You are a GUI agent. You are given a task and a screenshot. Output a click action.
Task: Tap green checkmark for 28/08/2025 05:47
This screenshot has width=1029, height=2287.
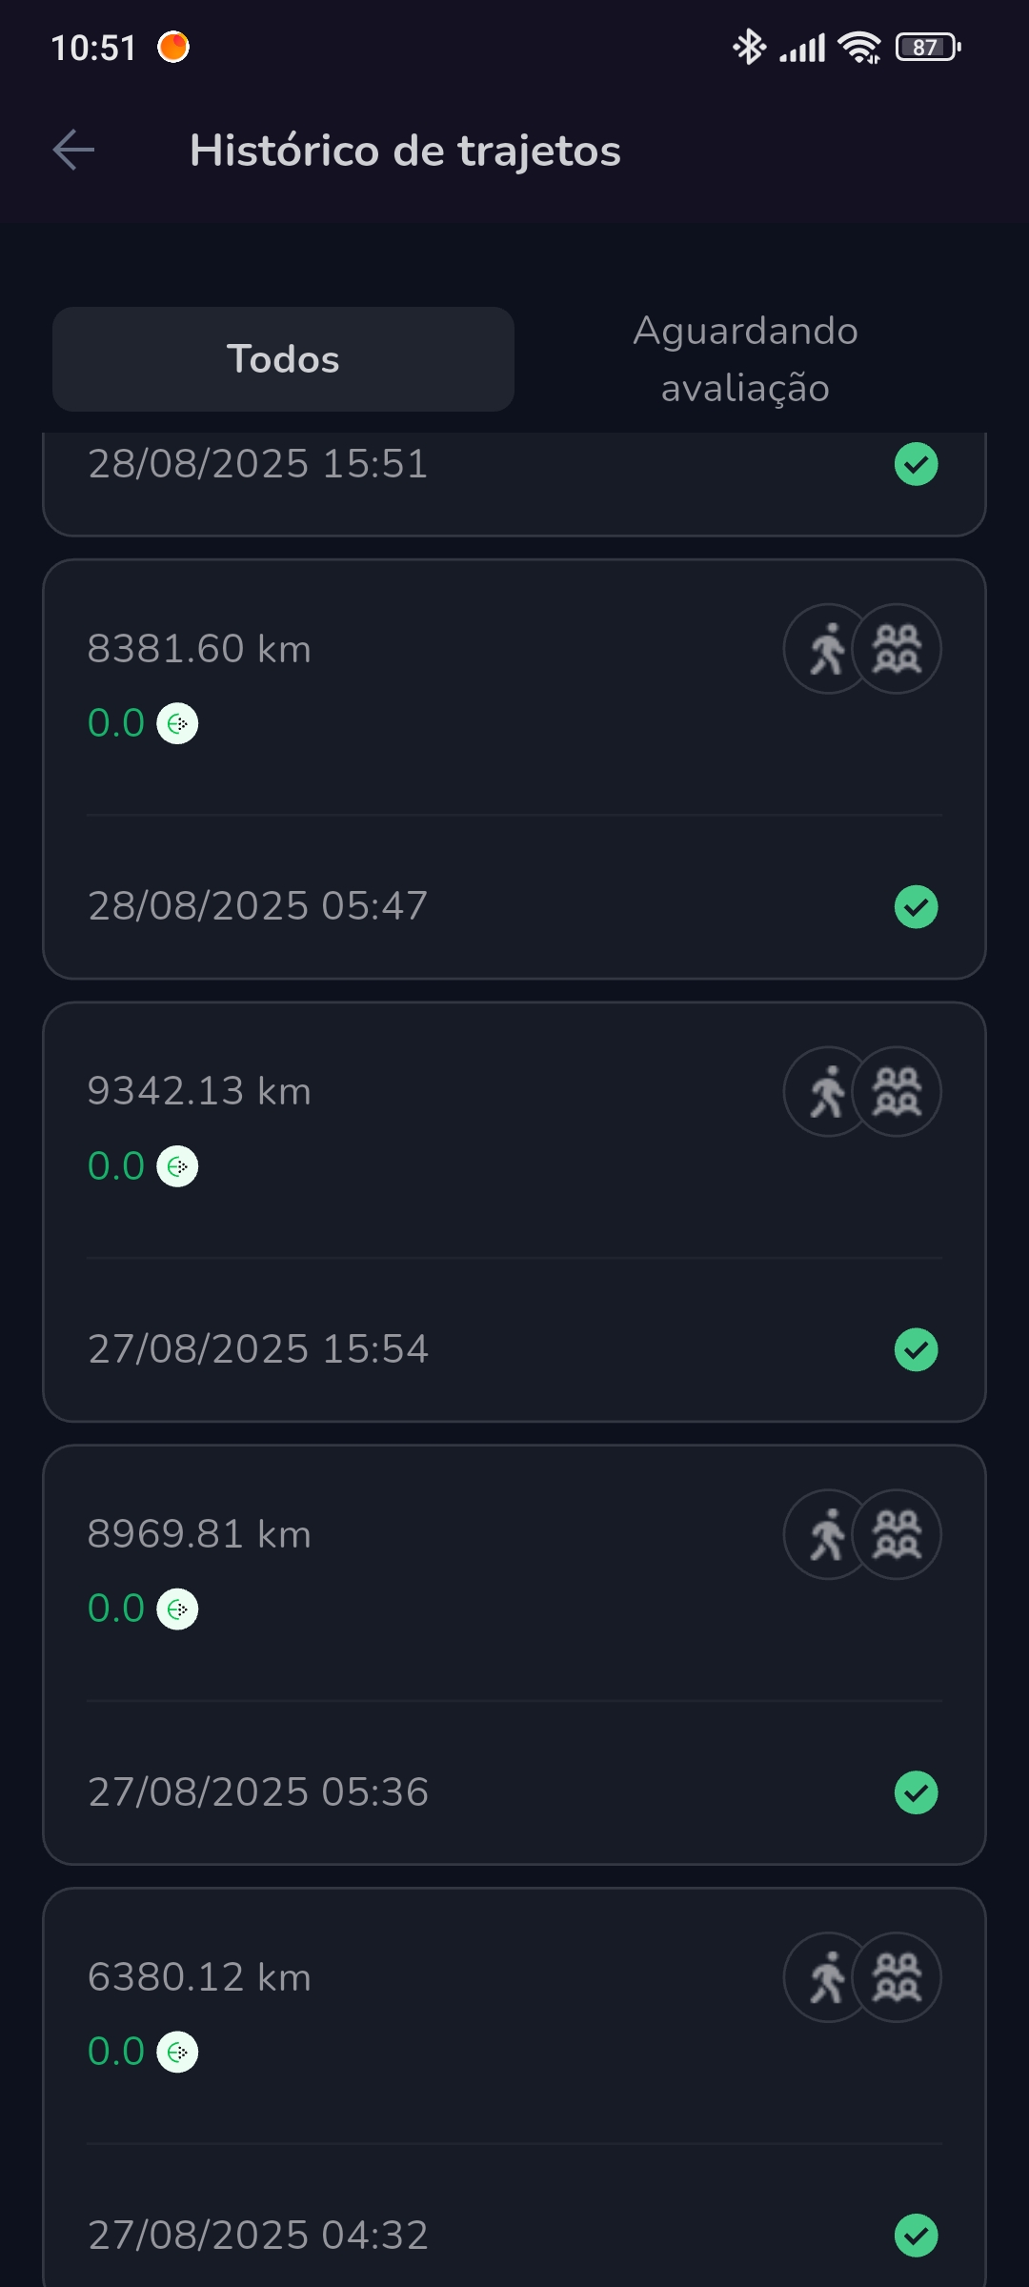tap(917, 907)
